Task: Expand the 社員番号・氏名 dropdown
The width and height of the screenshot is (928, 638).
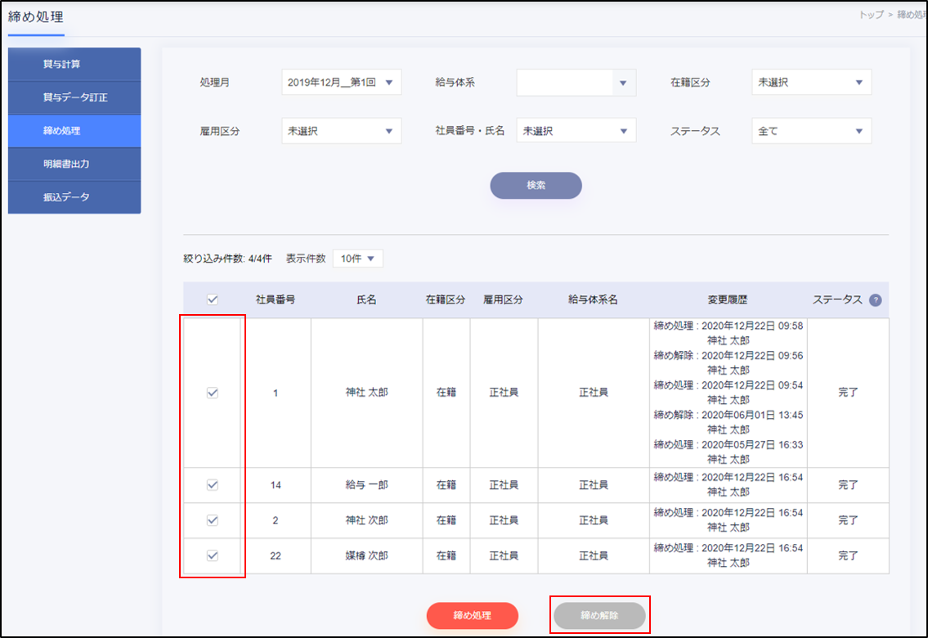Action: tap(576, 131)
